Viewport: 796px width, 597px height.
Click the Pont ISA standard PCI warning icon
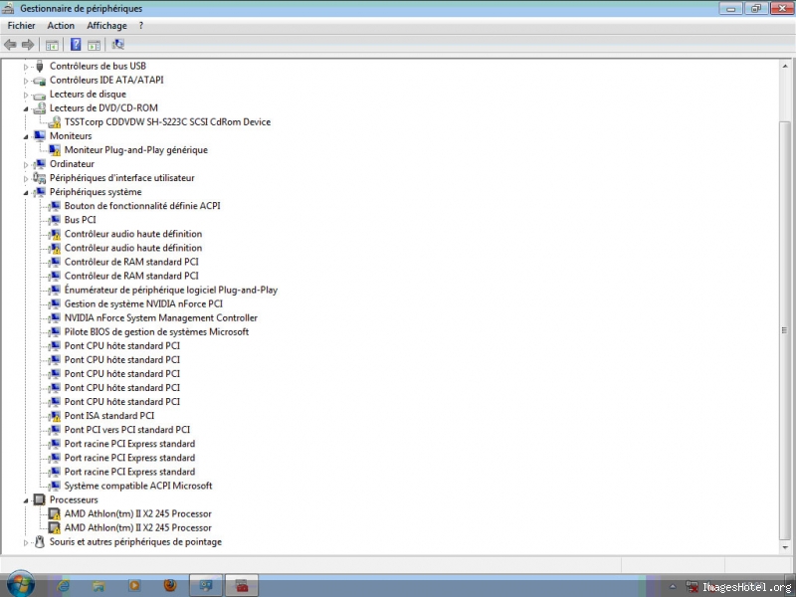pos(55,416)
